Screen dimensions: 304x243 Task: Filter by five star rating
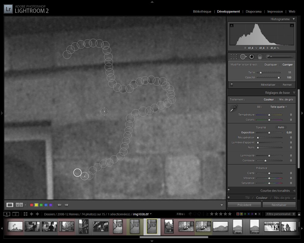(x=230, y=214)
